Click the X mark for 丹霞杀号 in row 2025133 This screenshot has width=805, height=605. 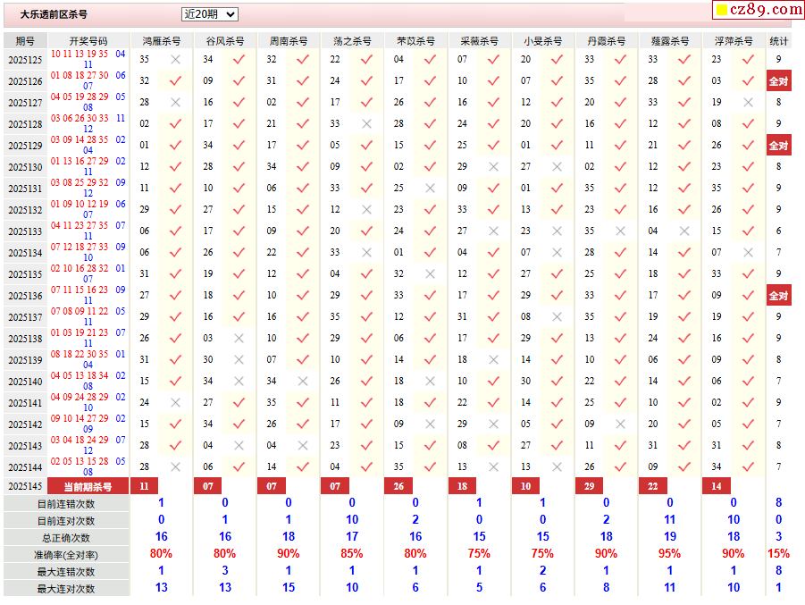click(620, 231)
